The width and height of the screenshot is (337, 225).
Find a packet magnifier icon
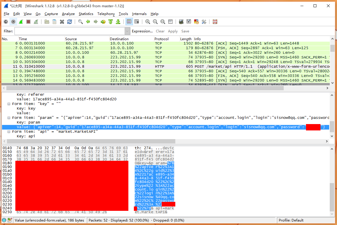tap(80, 22)
